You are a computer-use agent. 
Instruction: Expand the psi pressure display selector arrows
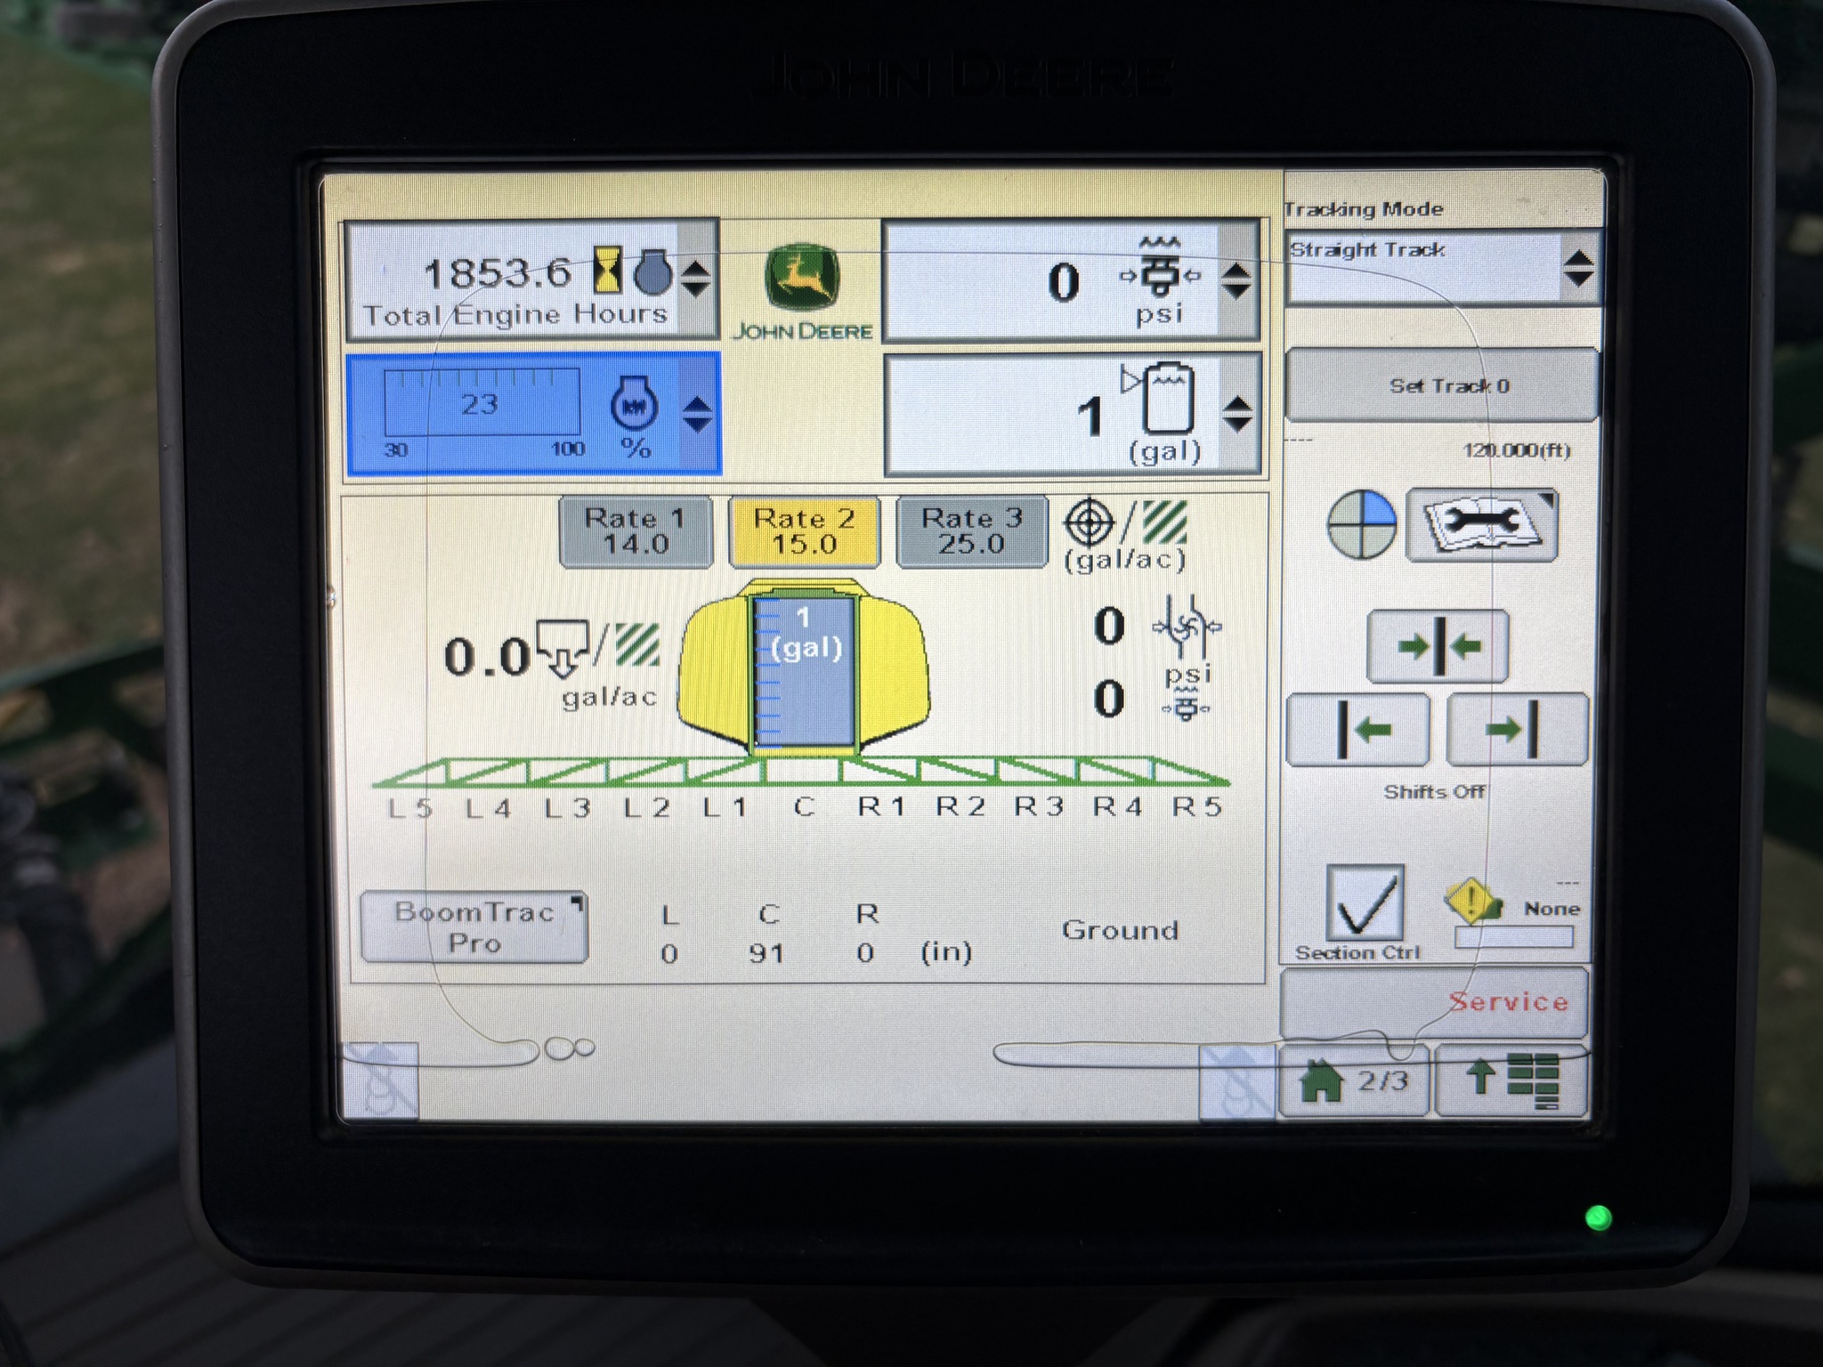point(1236,281)
